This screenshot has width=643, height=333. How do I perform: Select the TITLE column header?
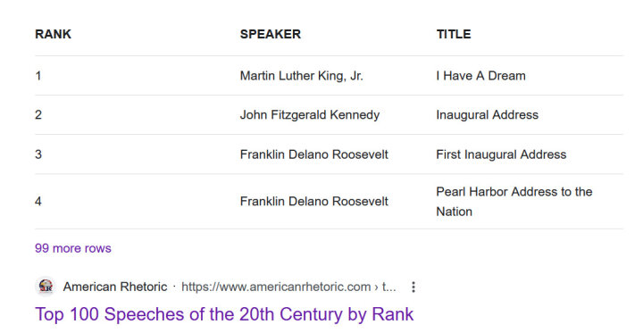pos(454,34)
